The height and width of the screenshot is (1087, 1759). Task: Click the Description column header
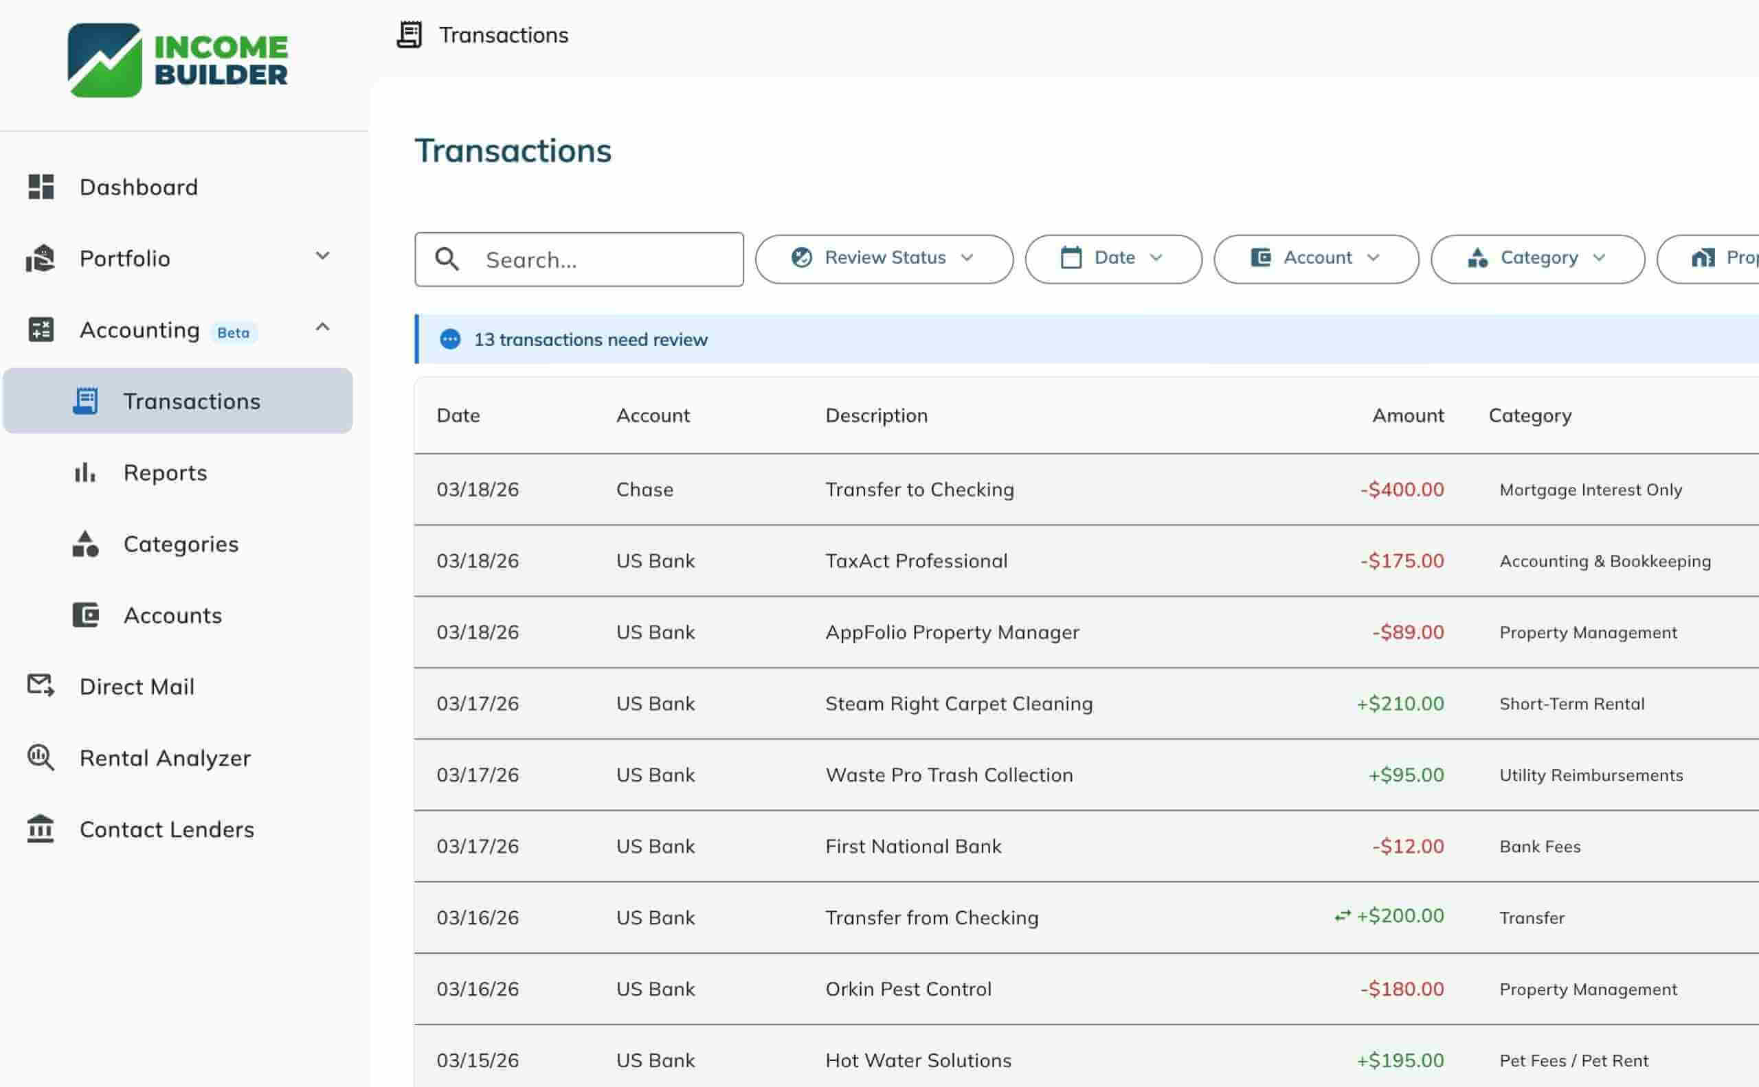click(x=875, y=415)
